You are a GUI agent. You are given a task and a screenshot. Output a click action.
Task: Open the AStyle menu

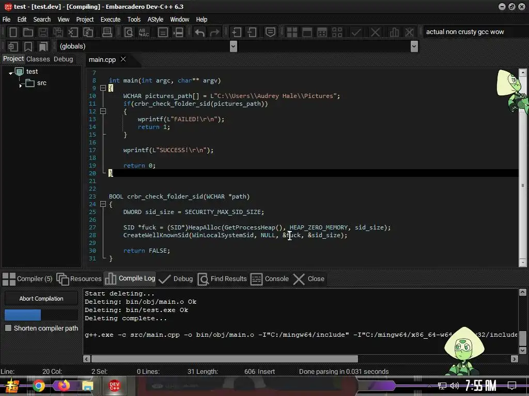tap(155, 20)
